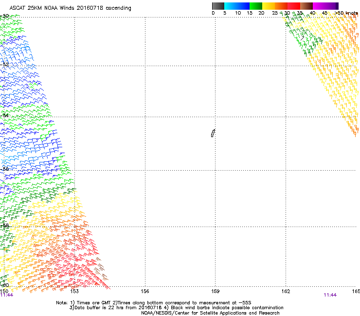
Task: Click the 159 longitude label
Action: 215,291
